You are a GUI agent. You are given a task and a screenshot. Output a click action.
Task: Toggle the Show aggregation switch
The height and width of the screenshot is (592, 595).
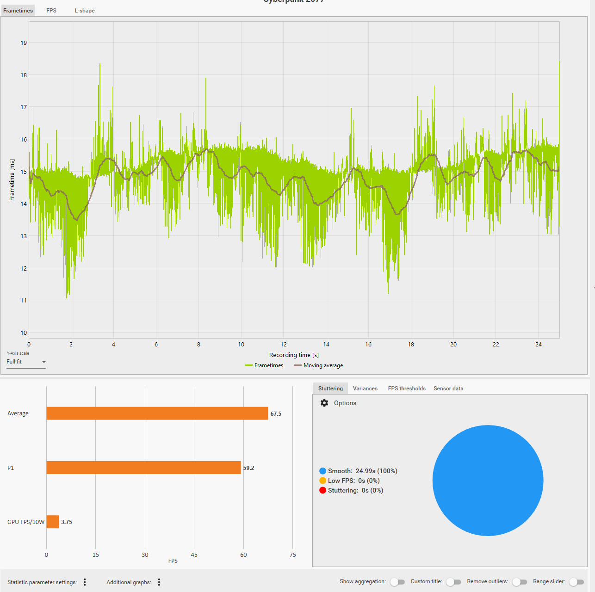(397, 582)
